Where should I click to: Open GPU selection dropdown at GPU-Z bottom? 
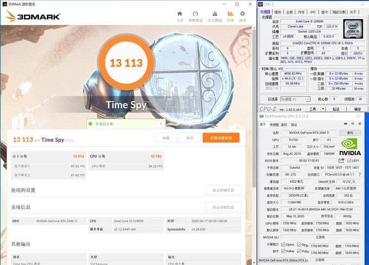coord(284,260)
